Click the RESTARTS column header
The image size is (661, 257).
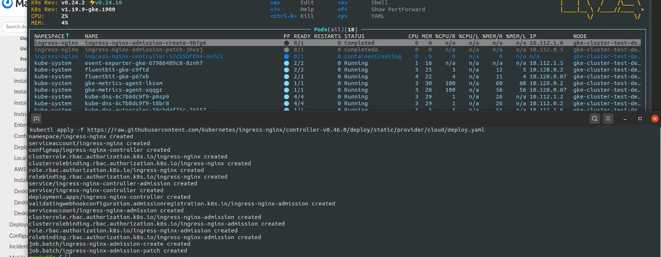(x=327, y=36)
